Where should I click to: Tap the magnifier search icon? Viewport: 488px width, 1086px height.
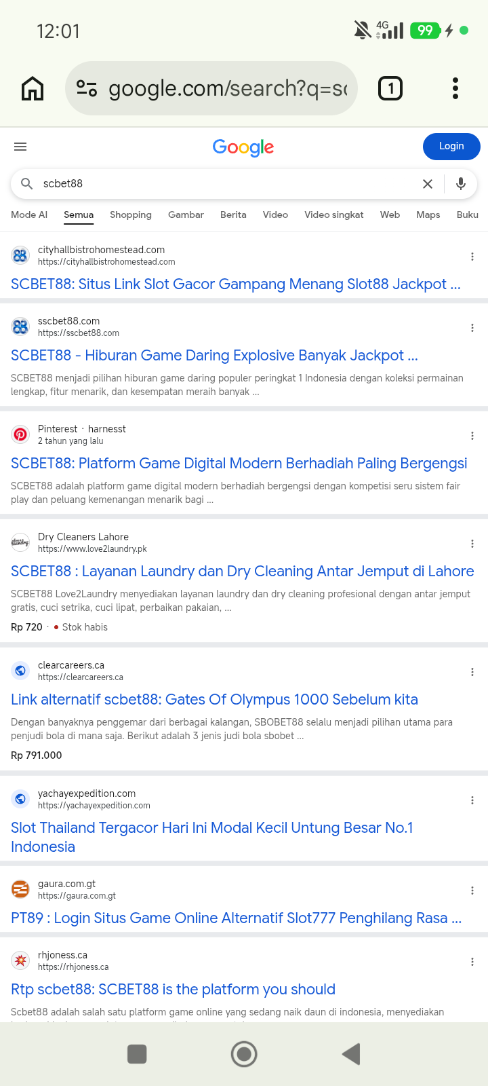[27, 184]
